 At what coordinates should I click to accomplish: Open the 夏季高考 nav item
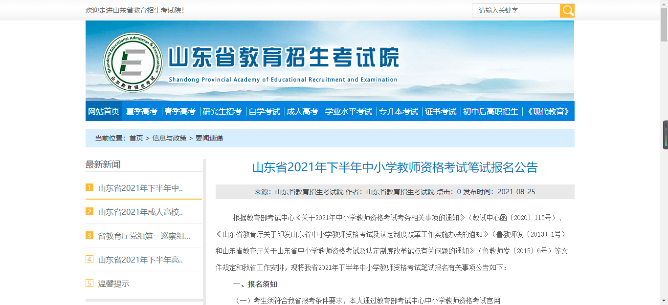pos(142,111)
